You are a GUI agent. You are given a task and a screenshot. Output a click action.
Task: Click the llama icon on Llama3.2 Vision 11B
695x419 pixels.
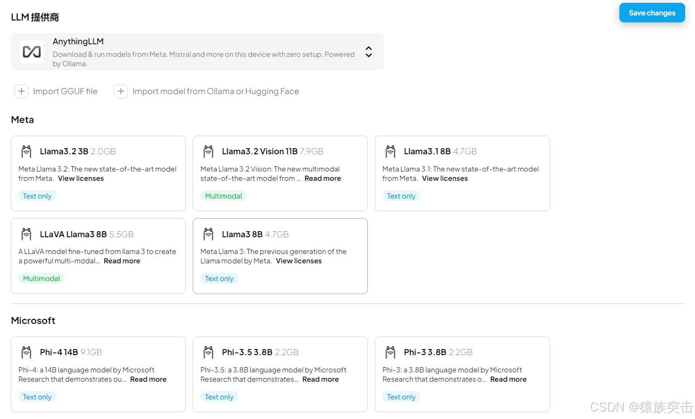[x=209, y=151]
